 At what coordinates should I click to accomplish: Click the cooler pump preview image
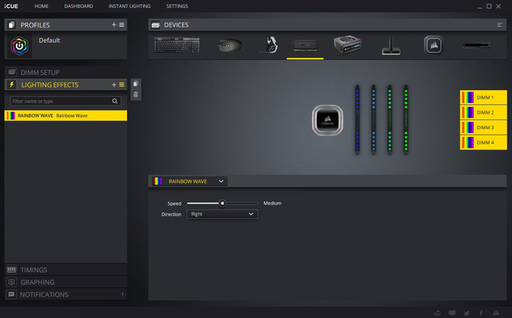(328, 120)
